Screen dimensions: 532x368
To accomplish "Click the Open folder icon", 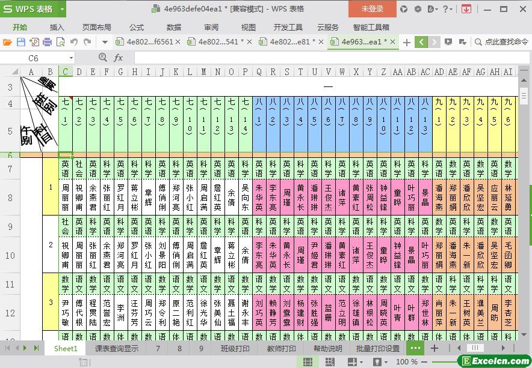I will pos(7,42).
